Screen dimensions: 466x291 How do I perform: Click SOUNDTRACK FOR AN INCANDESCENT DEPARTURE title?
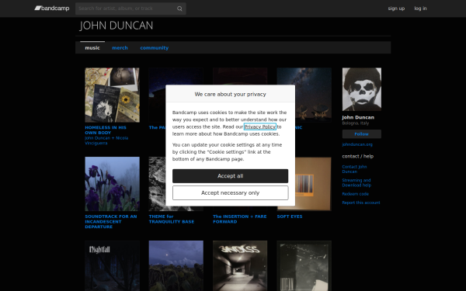111,221
